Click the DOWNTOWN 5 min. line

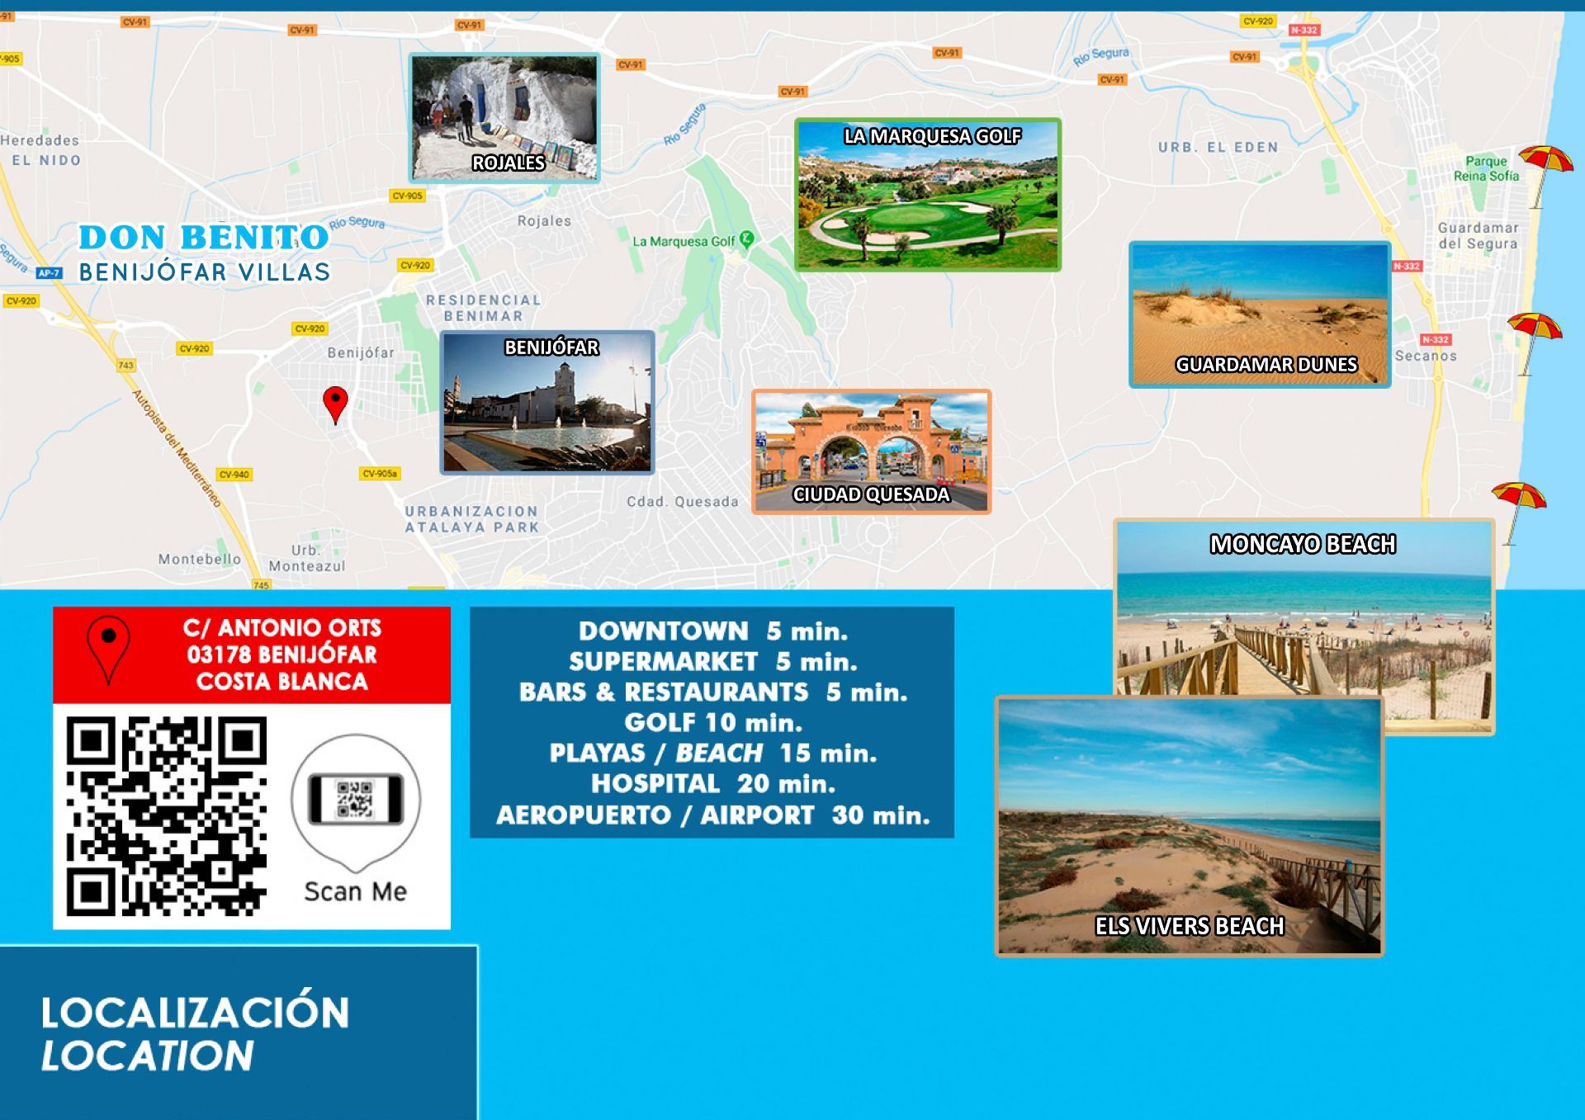coord(713,631)
